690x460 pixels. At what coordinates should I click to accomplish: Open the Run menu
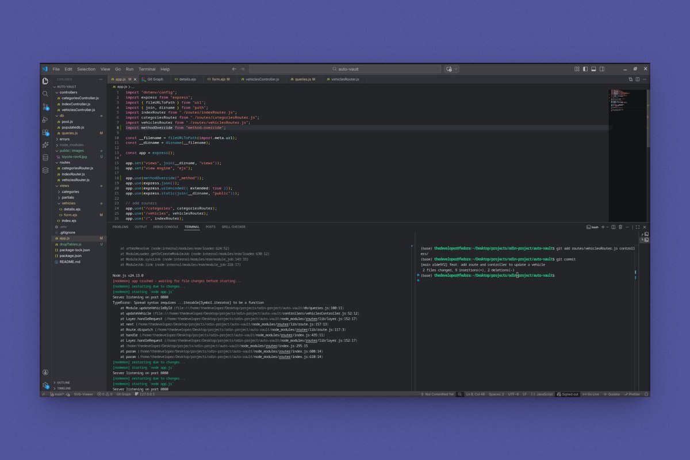[129, 69]
